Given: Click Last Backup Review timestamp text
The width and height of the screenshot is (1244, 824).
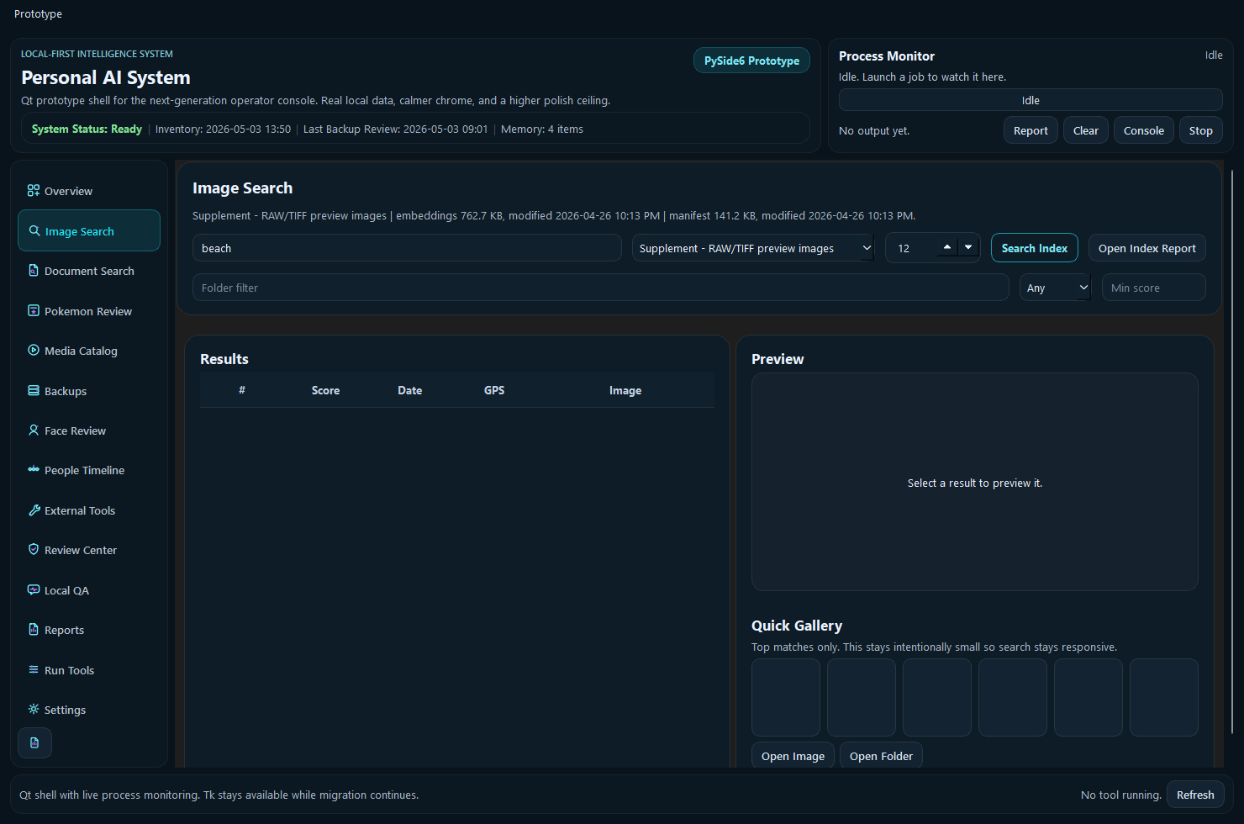Looking at the screenshot, I should pos(395,129).
